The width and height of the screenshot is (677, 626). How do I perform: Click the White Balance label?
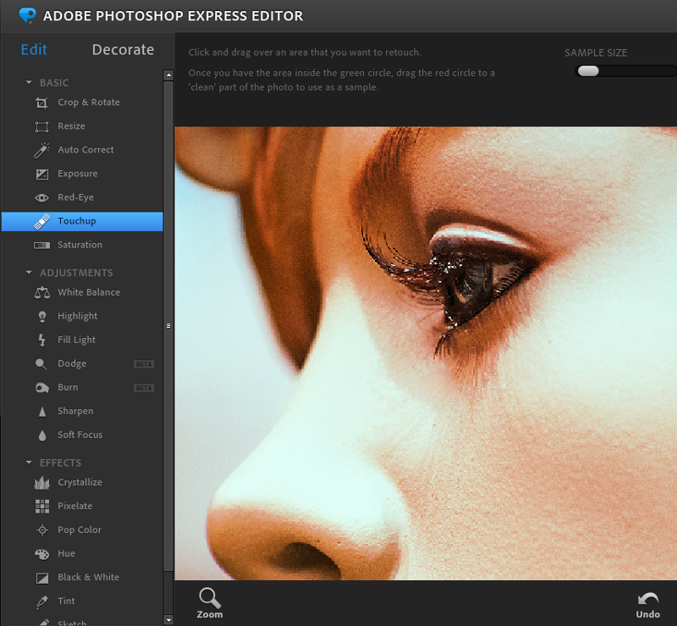89,292
